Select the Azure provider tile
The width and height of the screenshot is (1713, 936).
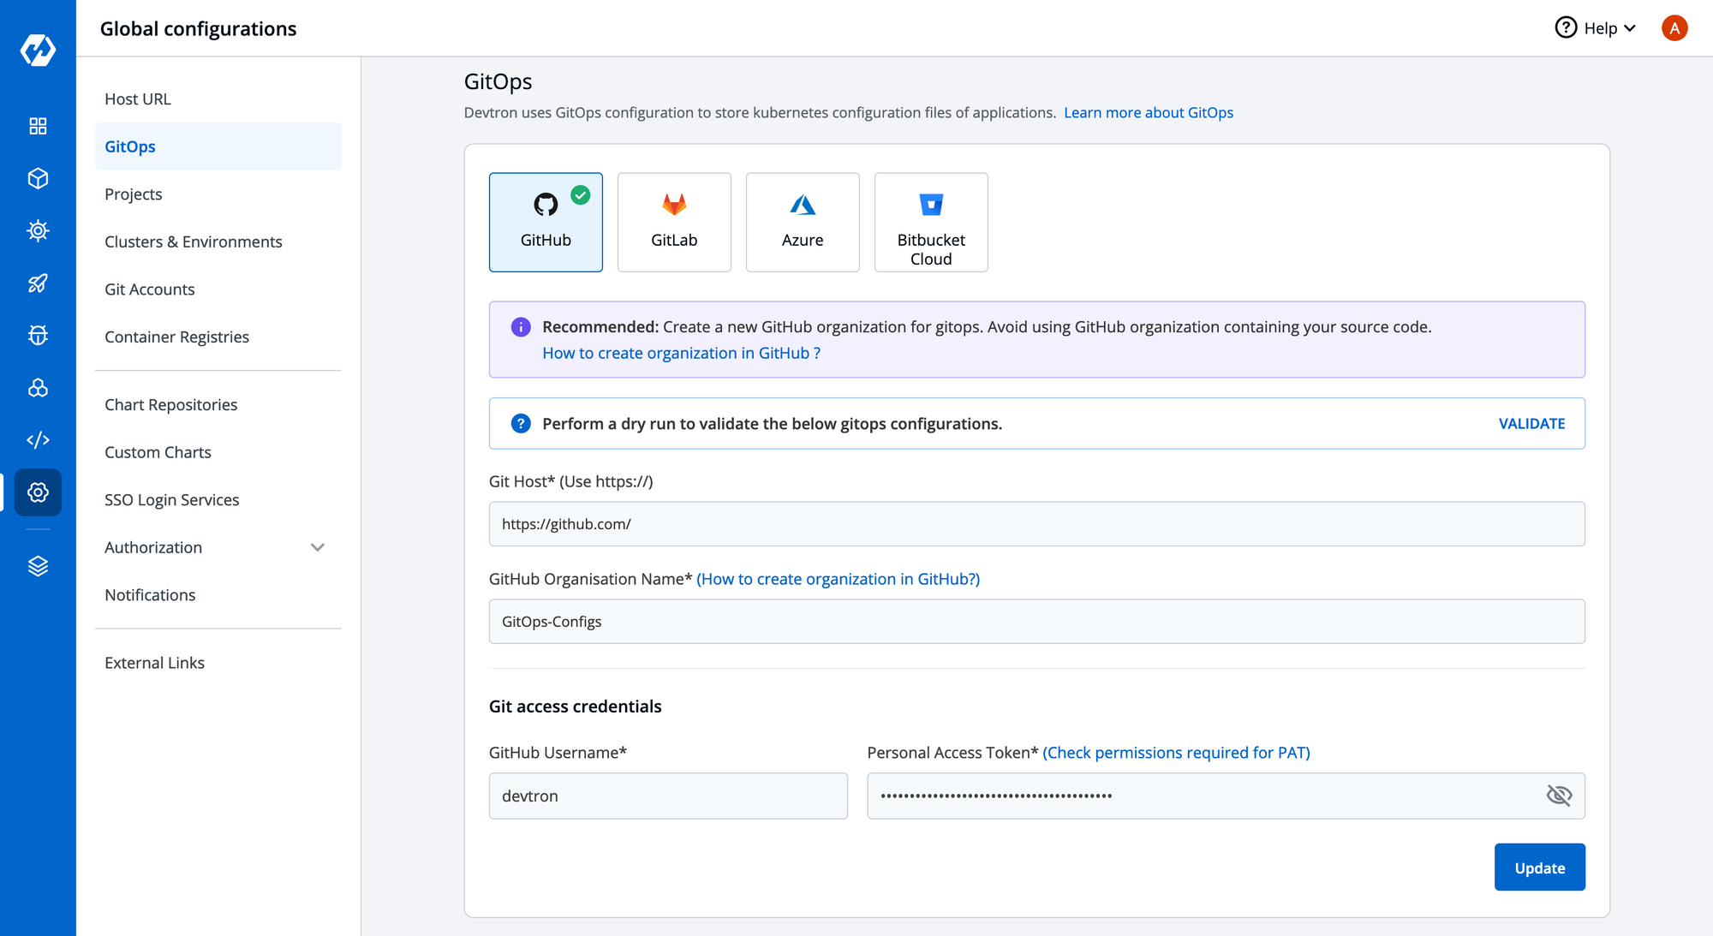(803, 222)
